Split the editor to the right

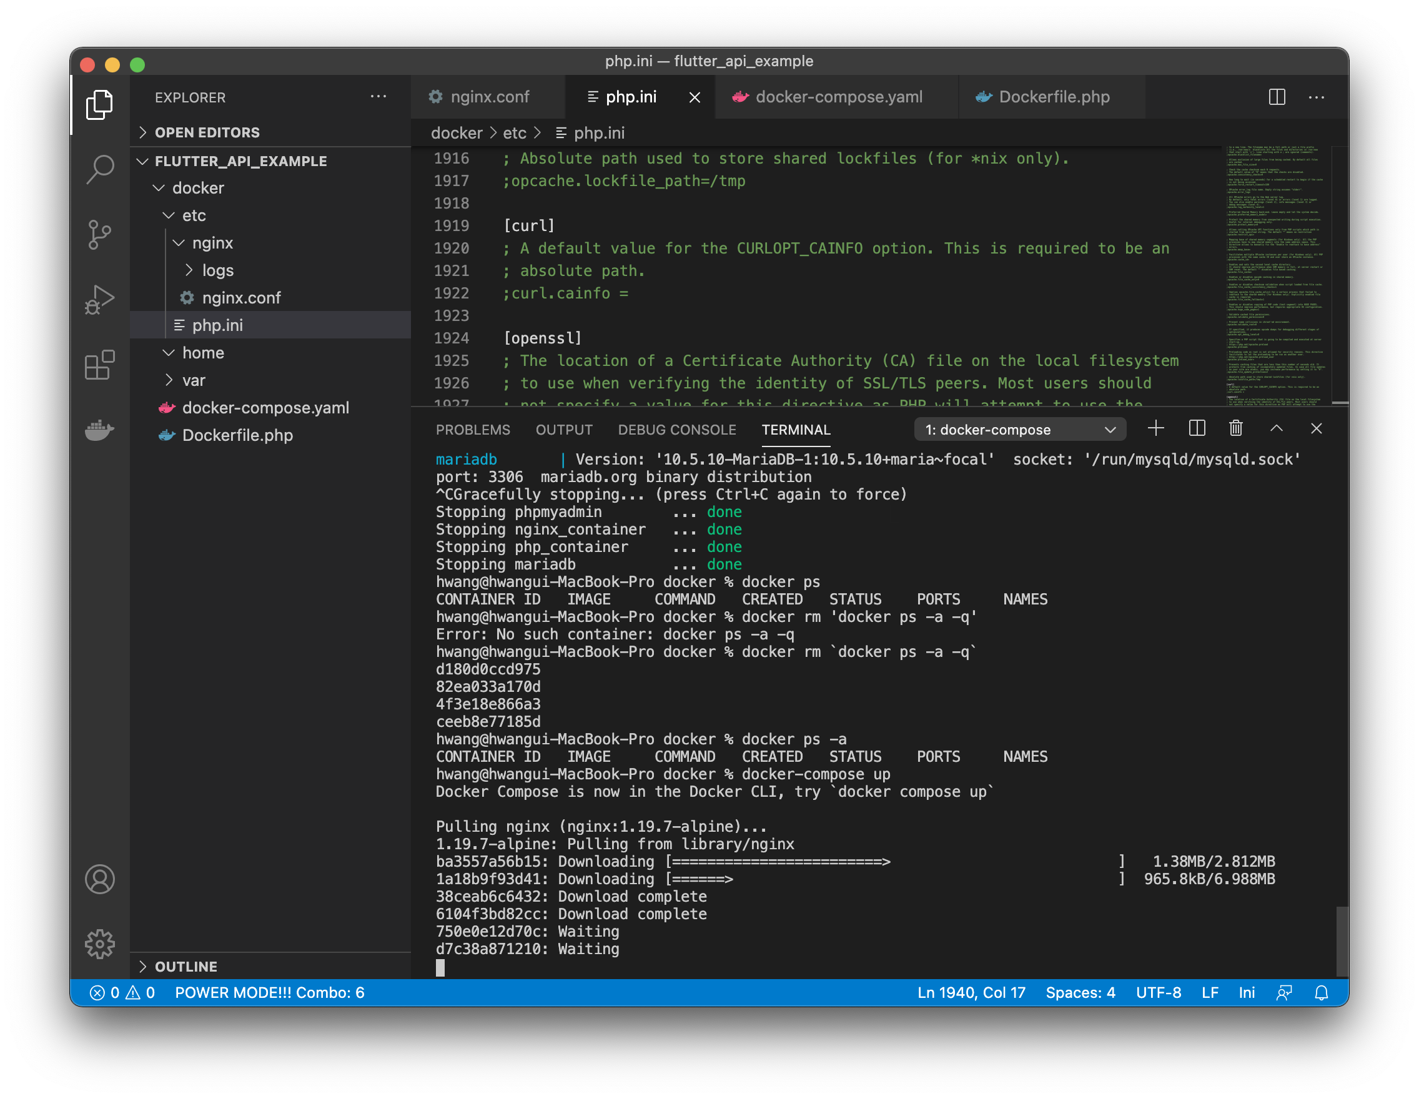pos(1277,97)
